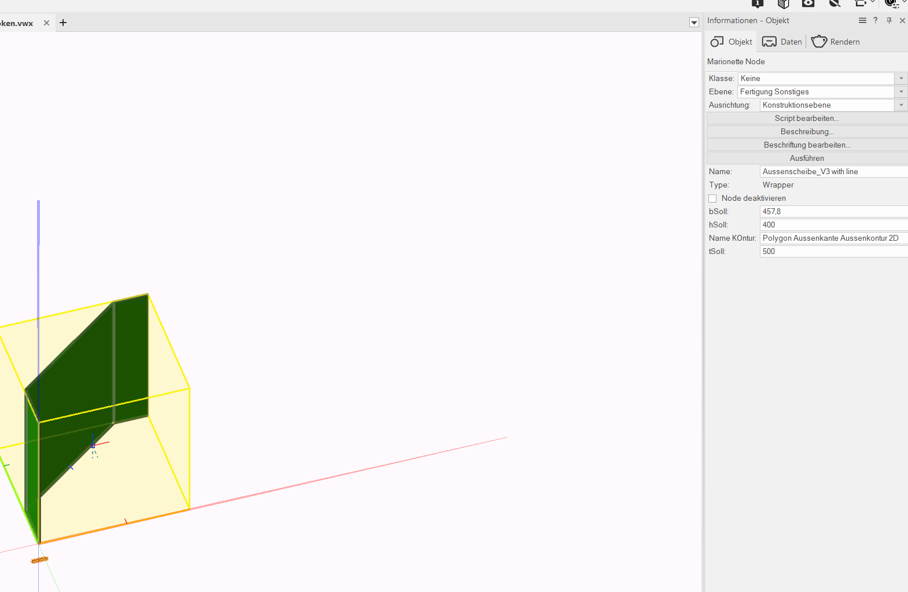The height and width of the screenshot is (592, 908).
Task: Click the Beschriftung bearbeiten button
Action: [807, 145]
